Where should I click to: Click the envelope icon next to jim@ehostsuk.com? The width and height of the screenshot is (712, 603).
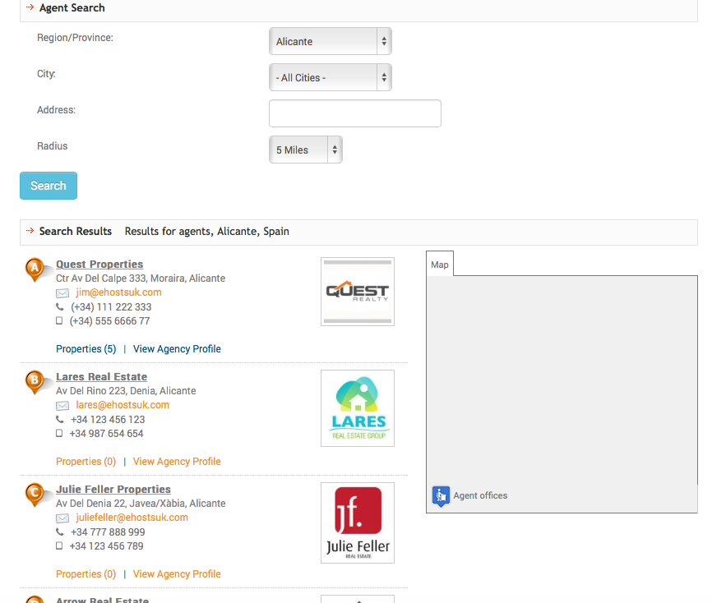point(62,293)
